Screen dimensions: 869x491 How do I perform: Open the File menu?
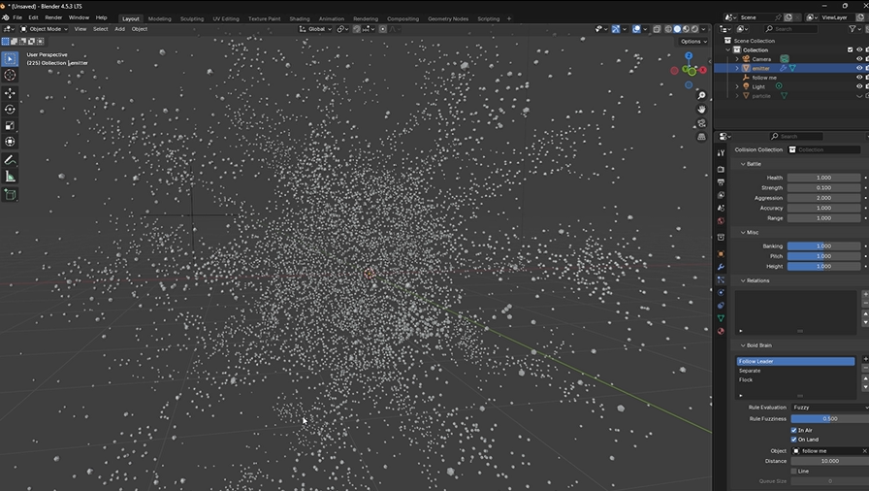[x=17, y=17]
